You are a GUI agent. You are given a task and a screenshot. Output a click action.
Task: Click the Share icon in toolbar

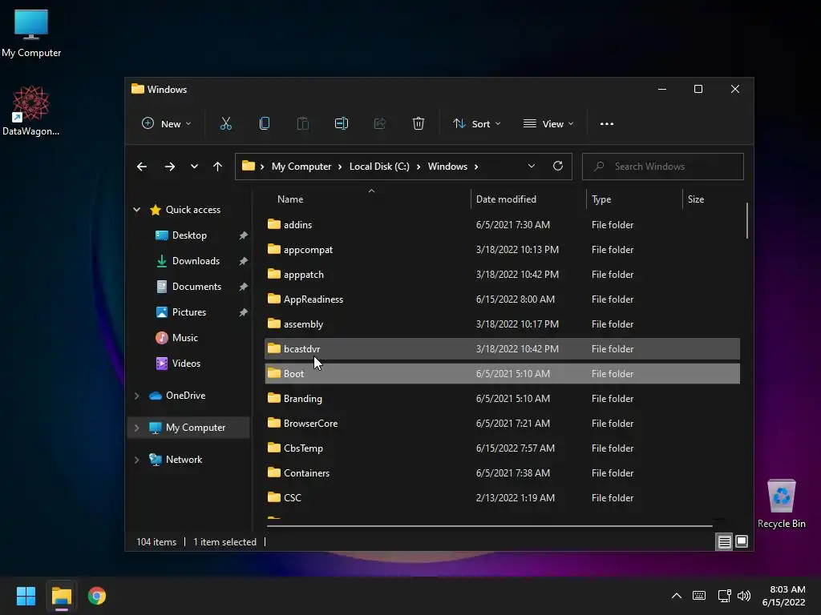[380, 124]
